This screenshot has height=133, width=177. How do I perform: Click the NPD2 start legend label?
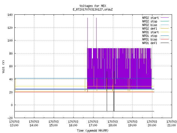coord(150,18)
